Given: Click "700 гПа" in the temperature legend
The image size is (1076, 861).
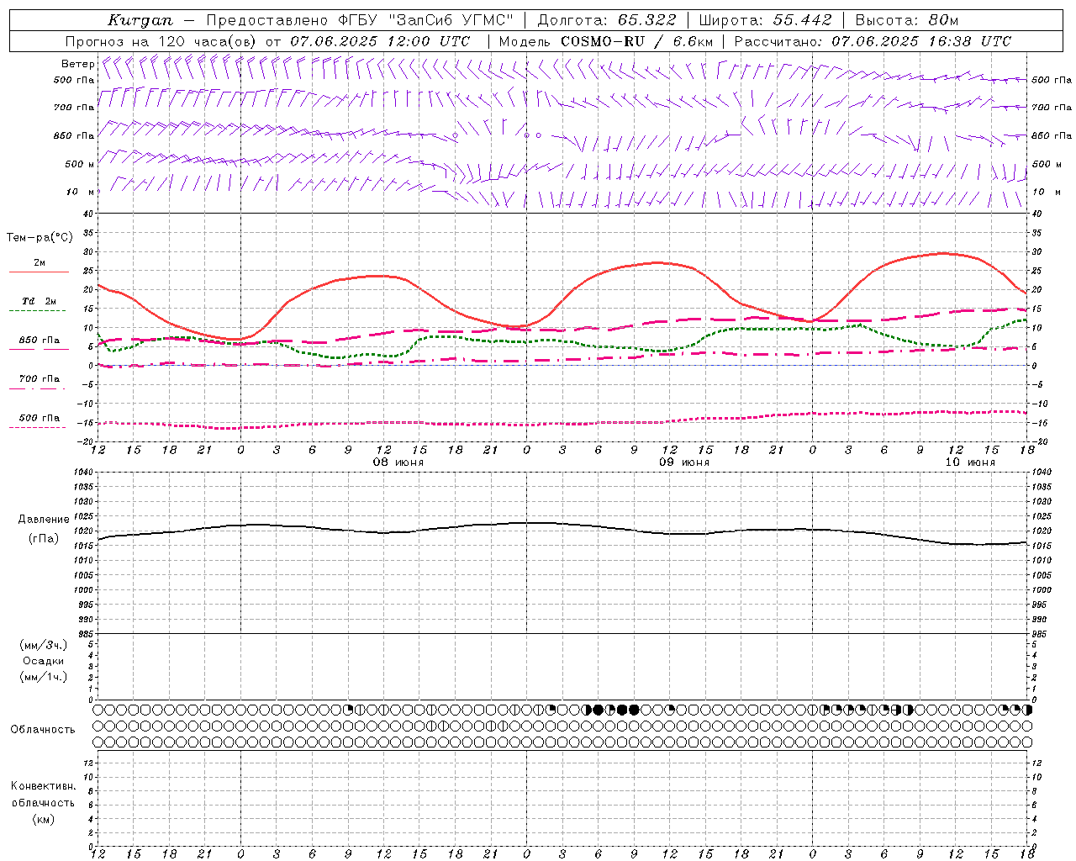Looking at the screenshot, I should [40, 379].
